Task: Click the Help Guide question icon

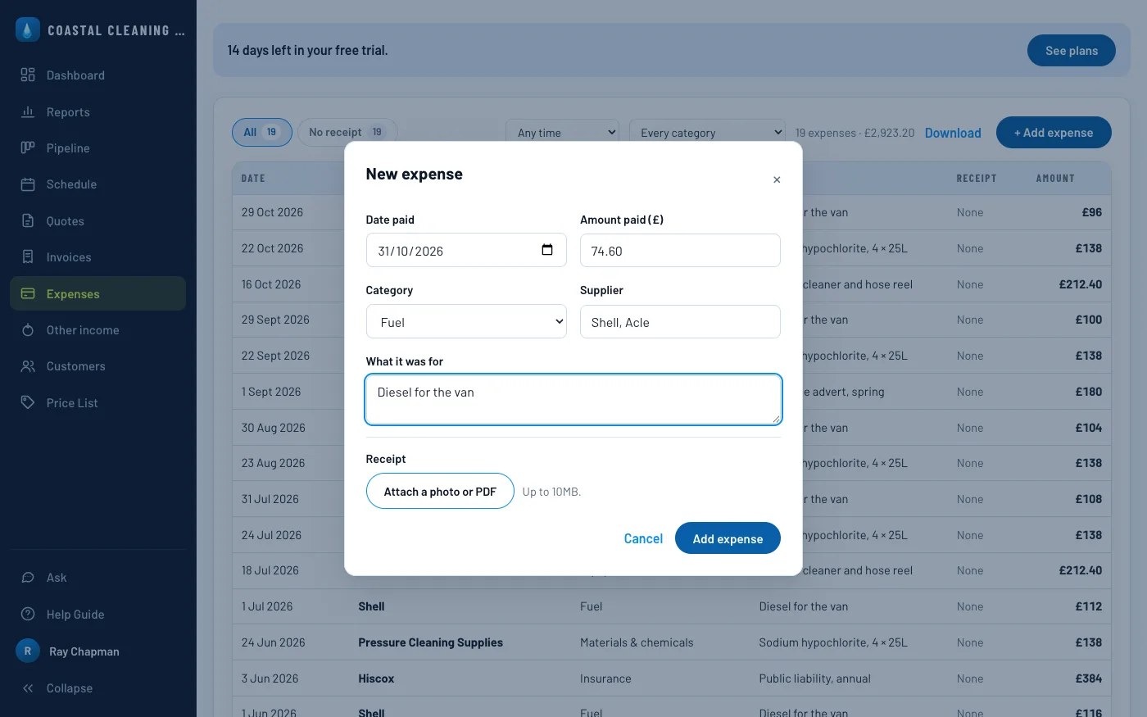Action: [x=28, y=615]
